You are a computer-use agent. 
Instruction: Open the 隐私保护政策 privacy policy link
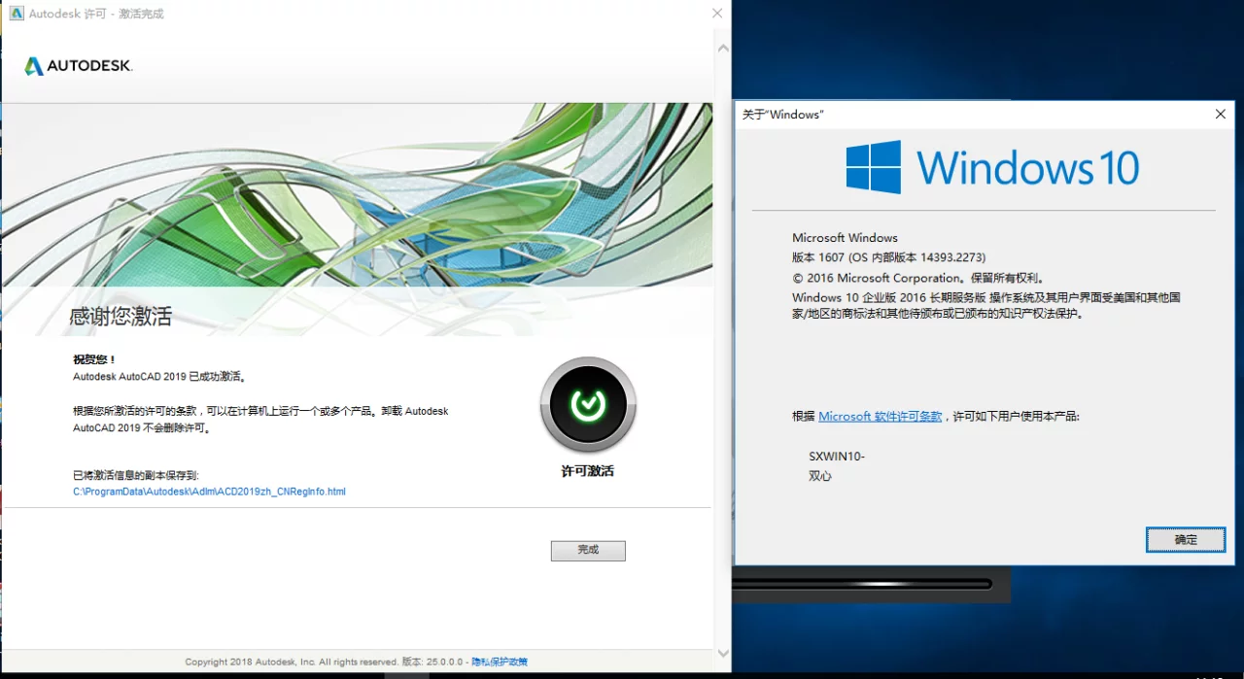coord(500,662)
